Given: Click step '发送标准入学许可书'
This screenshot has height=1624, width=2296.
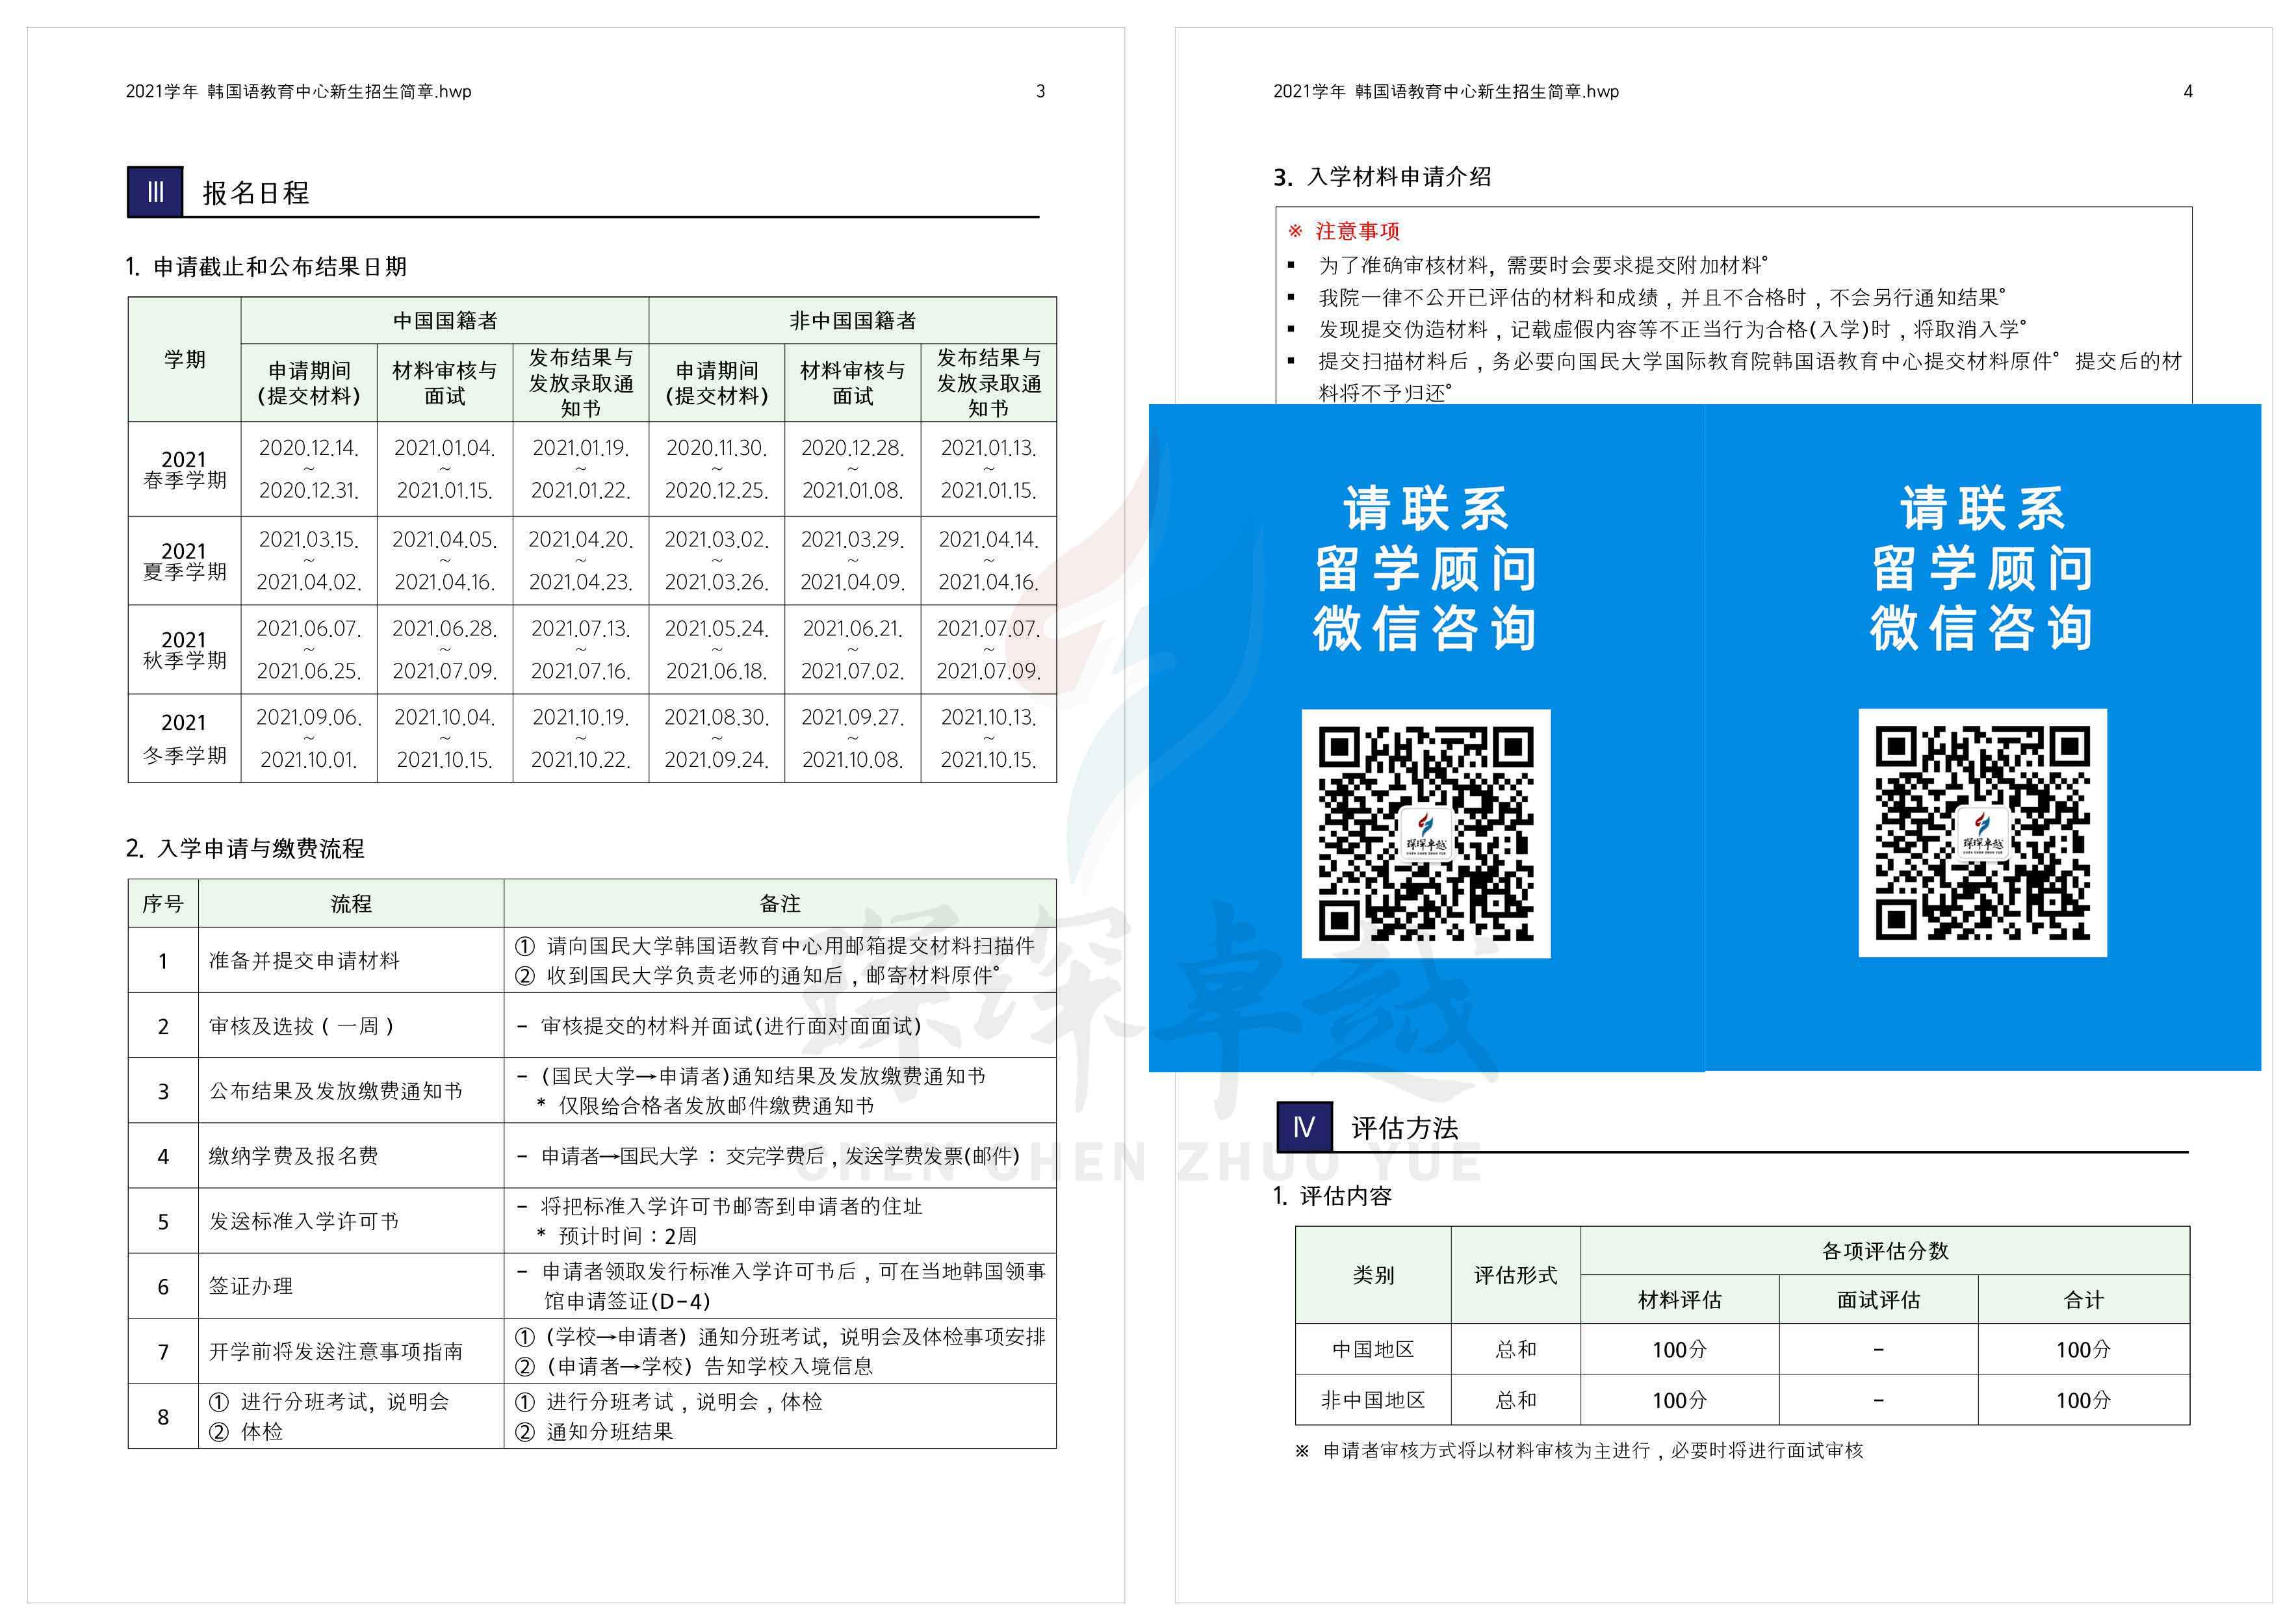Looking at the screenshot, I should (x=304, y=1221).
